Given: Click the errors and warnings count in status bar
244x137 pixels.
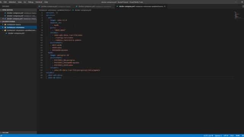Looking at the screenshot, I should coord(1,135).
